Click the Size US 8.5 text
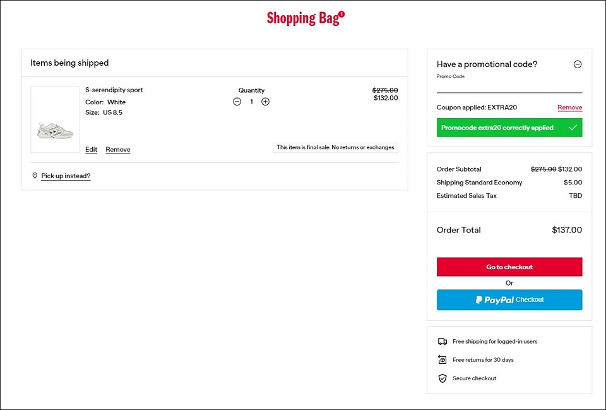This screenshot has width=606, height=410. tap(104, 112)
